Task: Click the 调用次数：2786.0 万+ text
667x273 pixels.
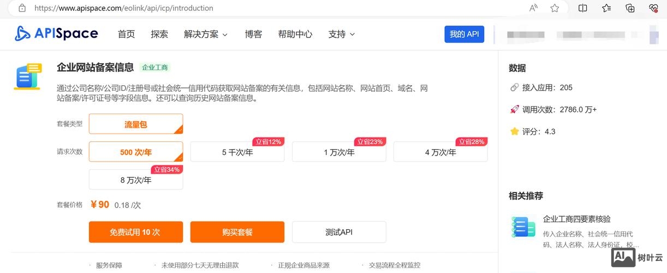Action: tap(559, 109)
